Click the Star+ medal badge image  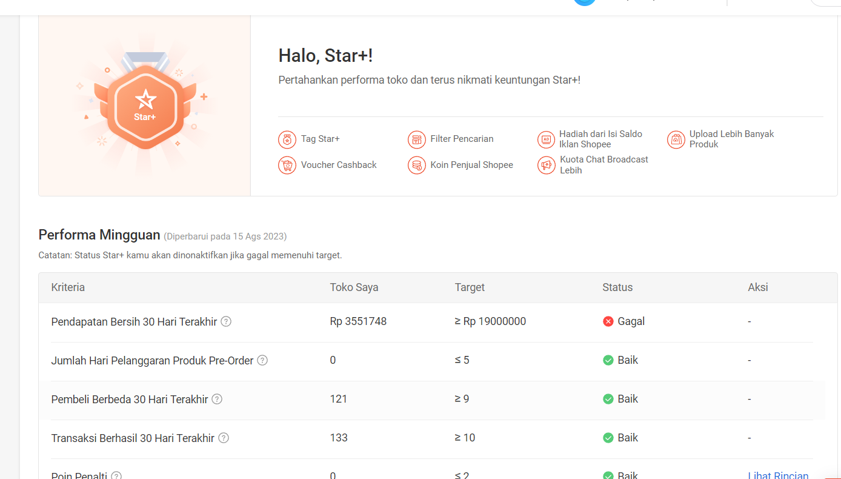[145, 101]
